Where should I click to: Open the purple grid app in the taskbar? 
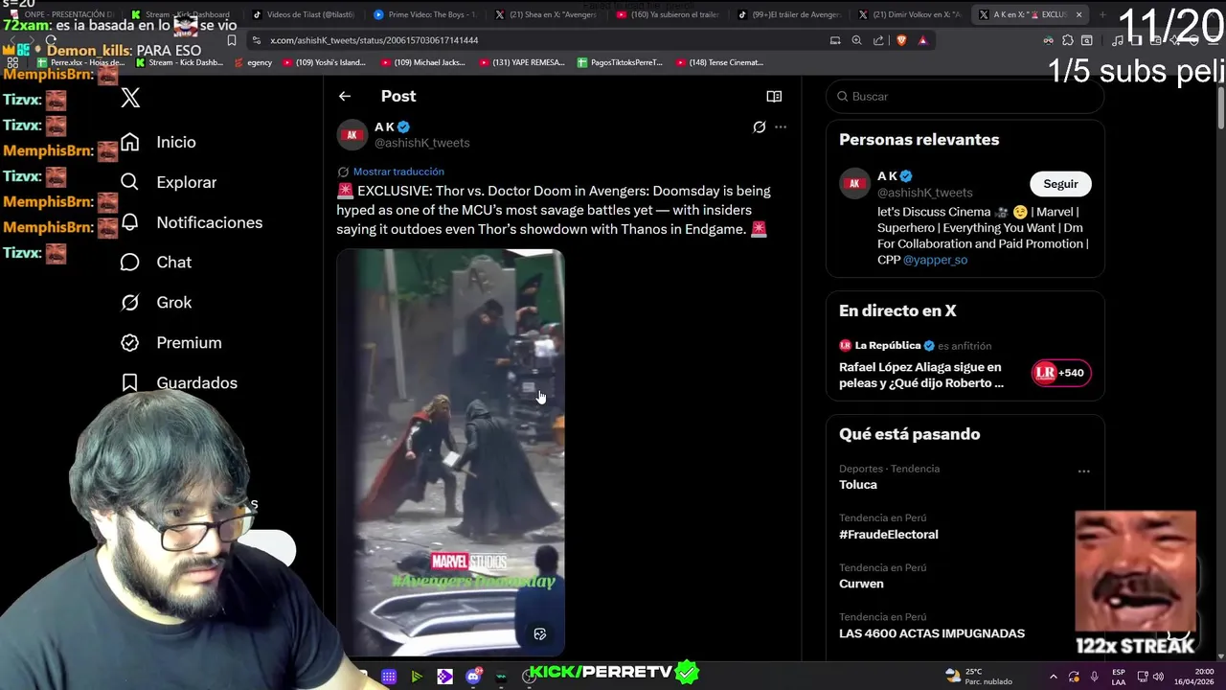click(389, 677)
